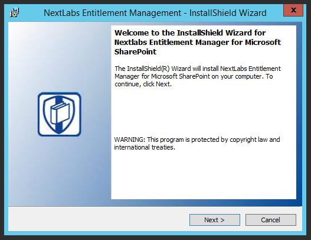The image size is (311, 240).
Task: Click the 'Nextlabs Entitlement Manager for Microsoft' heading line
Action: (x=198, y=43)
